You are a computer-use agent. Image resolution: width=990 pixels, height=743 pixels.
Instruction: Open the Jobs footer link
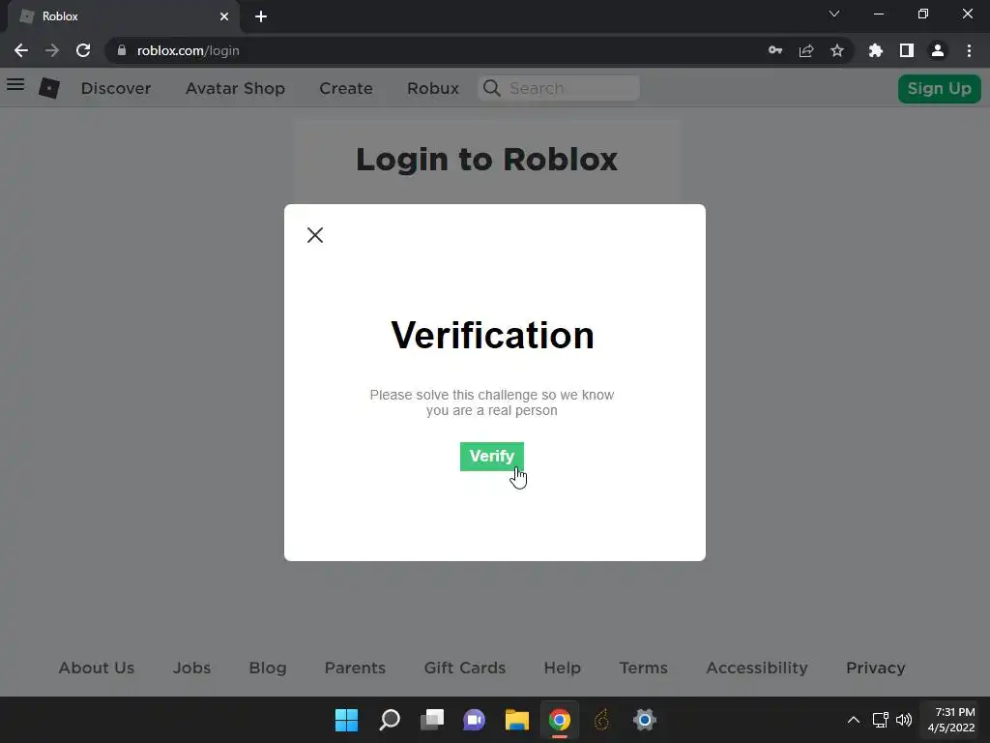coord(192,668)
